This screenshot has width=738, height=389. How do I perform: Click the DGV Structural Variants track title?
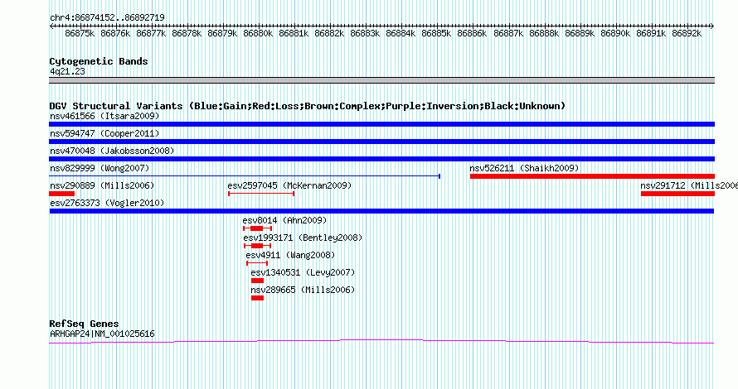(308, 106)
